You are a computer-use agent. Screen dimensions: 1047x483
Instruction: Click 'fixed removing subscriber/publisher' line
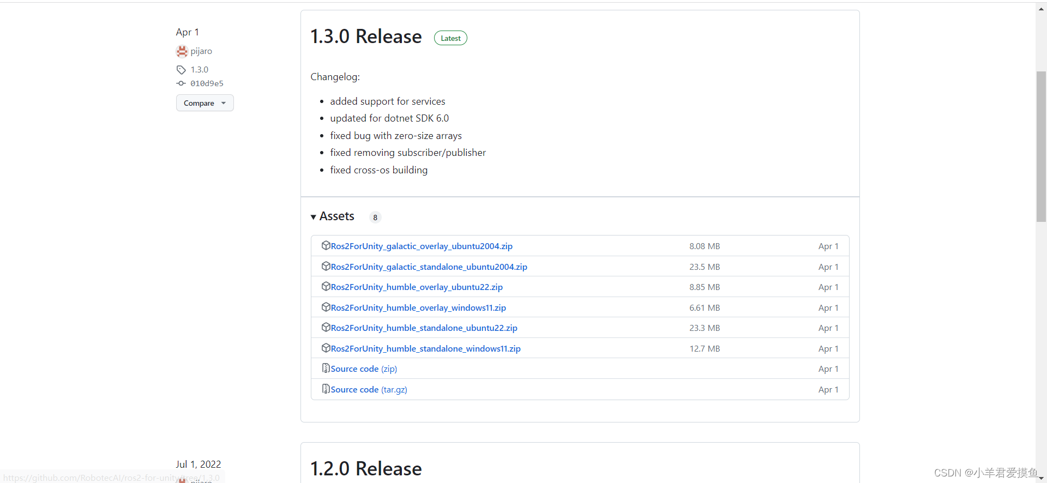[x=408, y=153]
